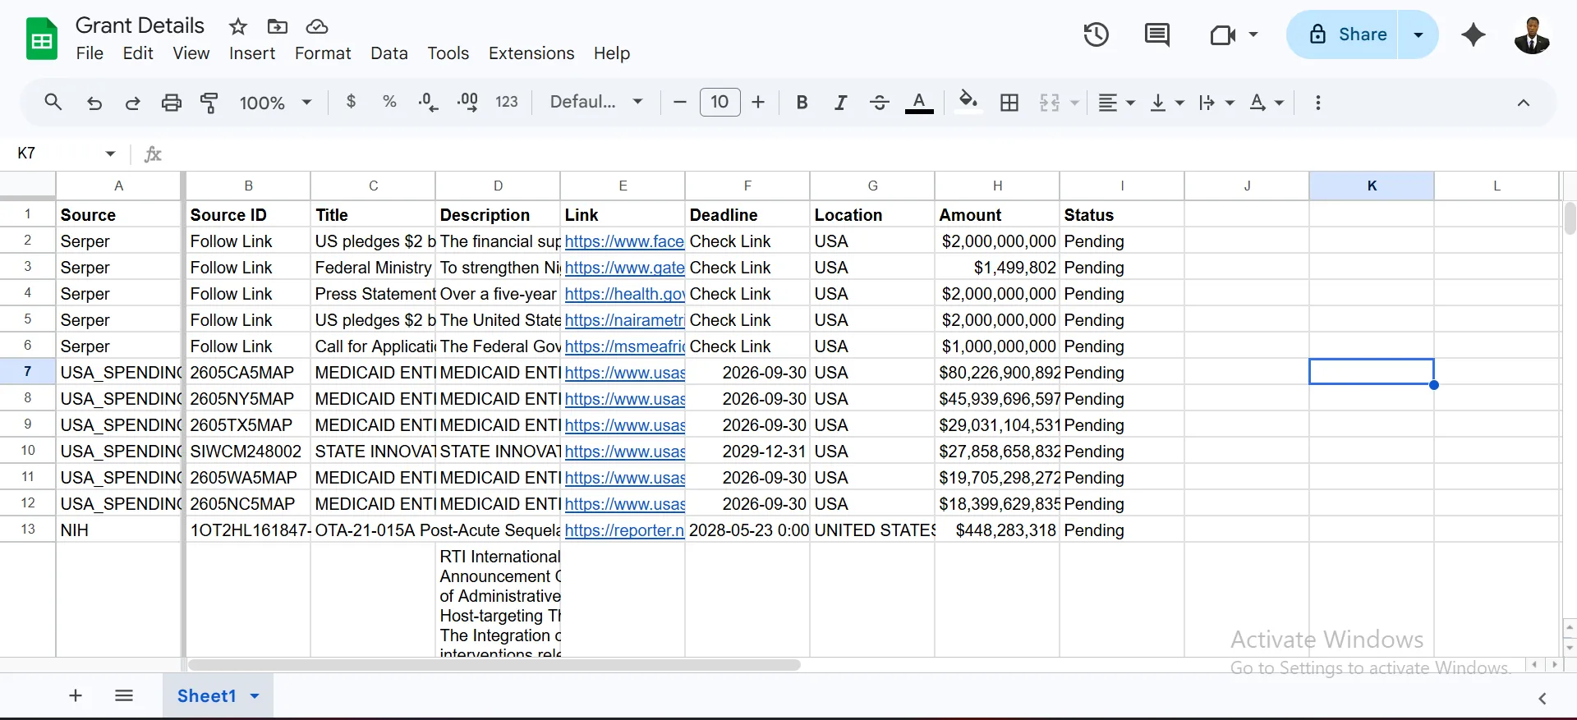Open the borders menu
The image size is (1577, 720).
point(1009,103)
